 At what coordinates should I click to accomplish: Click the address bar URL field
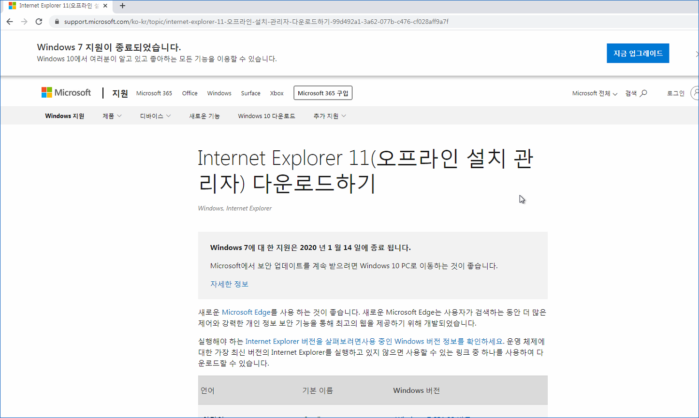click(x=256, y=22)
